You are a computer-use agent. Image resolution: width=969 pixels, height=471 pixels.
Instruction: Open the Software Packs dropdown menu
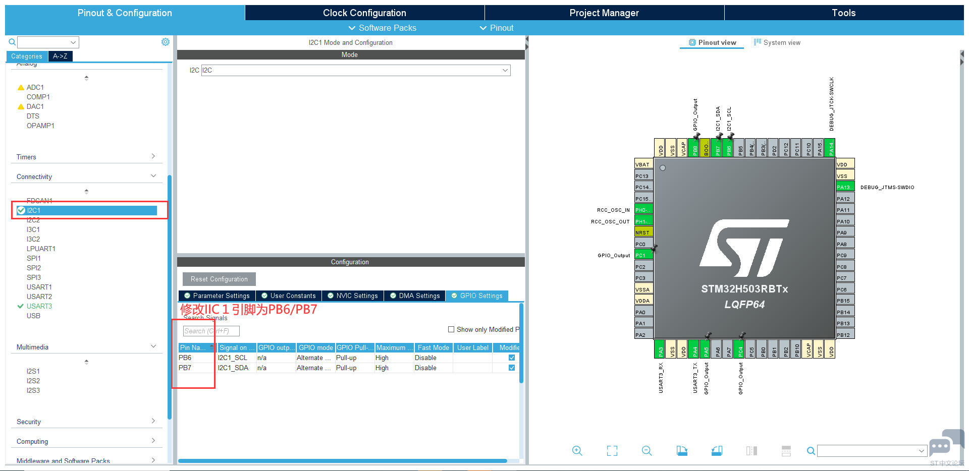tap(383, 28)
